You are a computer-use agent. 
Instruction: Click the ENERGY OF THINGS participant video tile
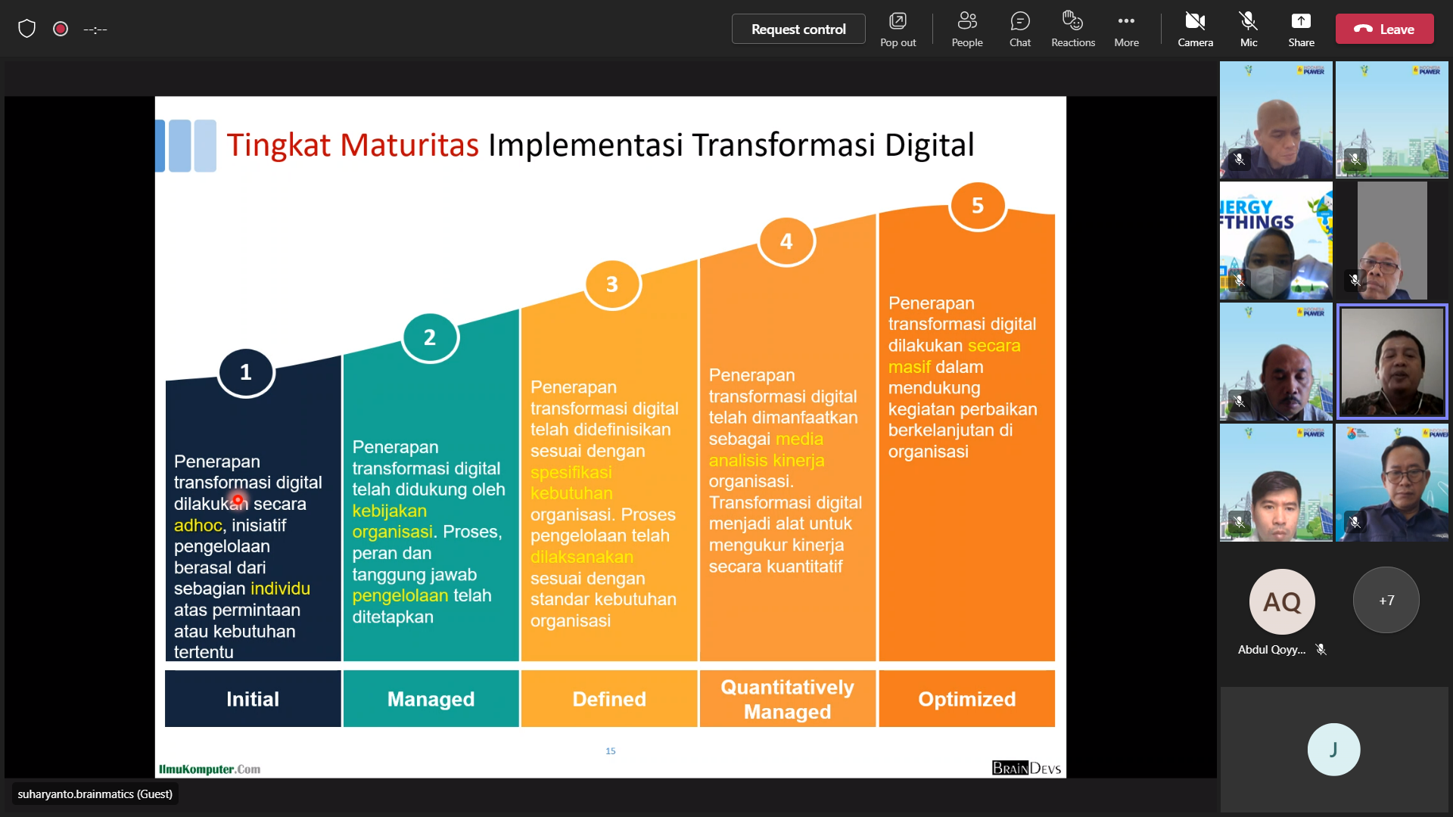click(x=1275, y=241)
